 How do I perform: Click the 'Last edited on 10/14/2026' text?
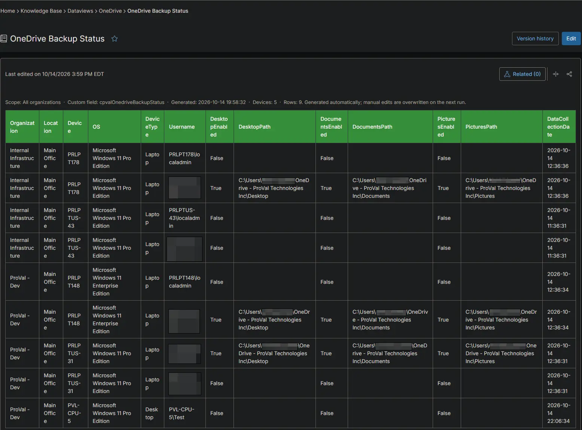click(55, 74)
